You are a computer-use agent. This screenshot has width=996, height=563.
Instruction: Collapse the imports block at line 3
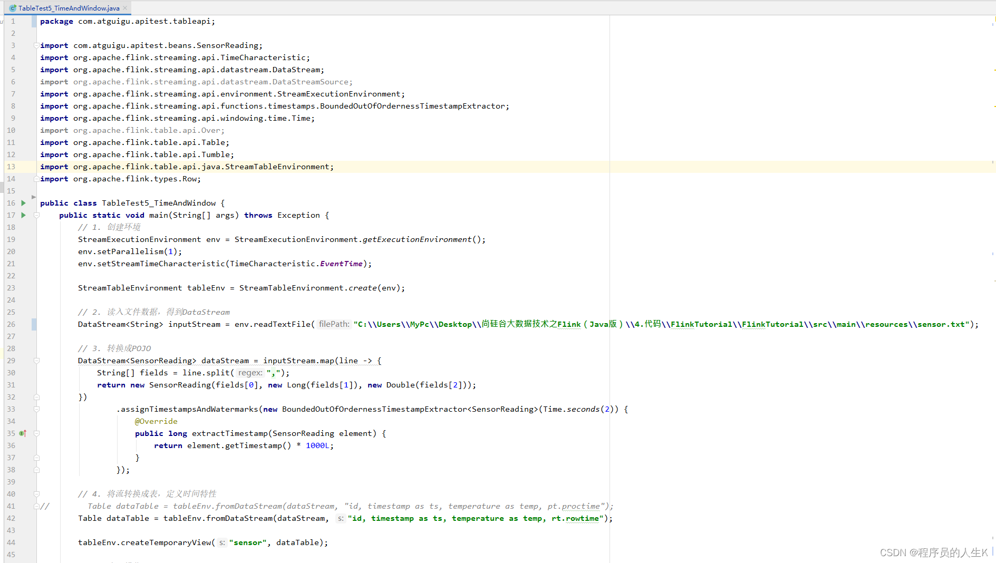[36, 45]
